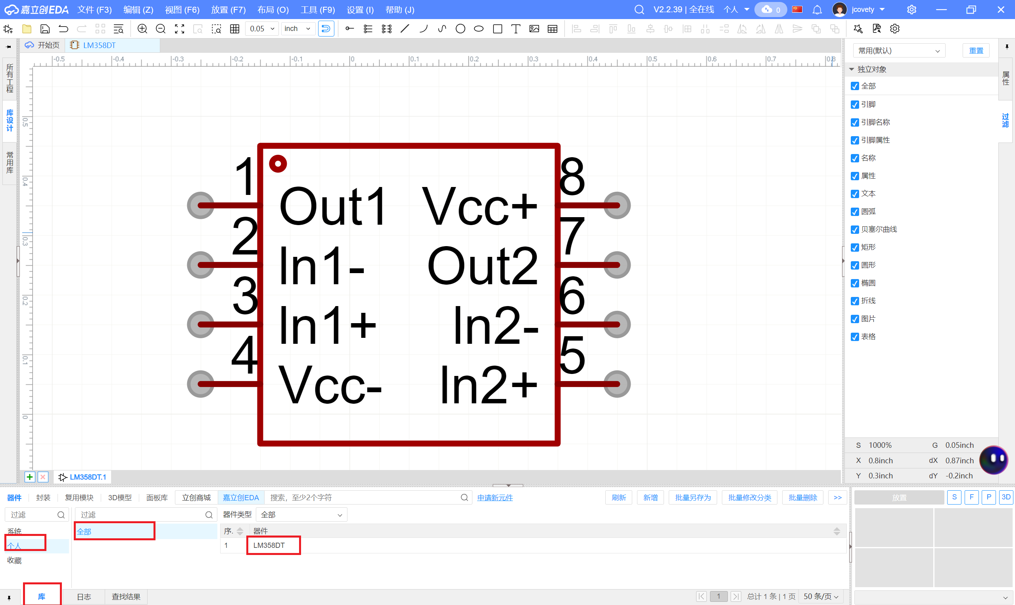Open the inch unit dropdown
Viewport: 1015px width, 605px height.
(298, 29)
